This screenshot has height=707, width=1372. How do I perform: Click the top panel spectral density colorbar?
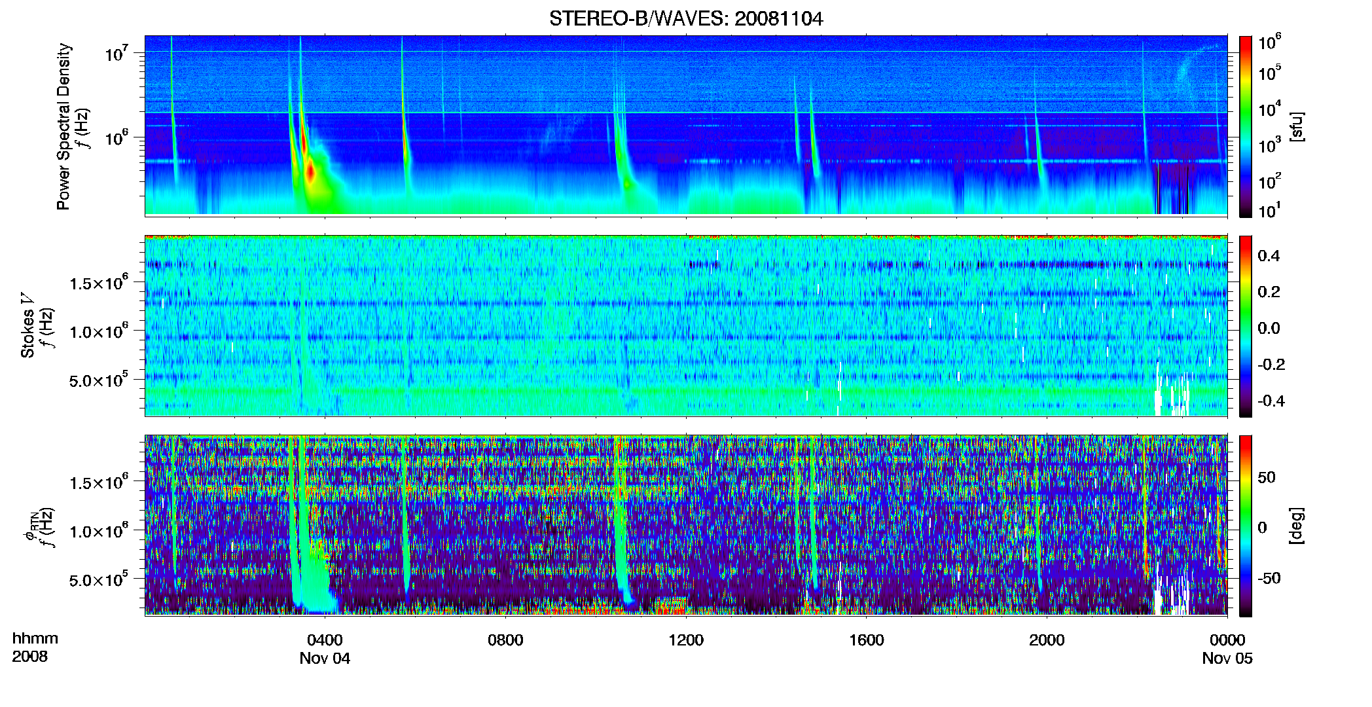1245,126
